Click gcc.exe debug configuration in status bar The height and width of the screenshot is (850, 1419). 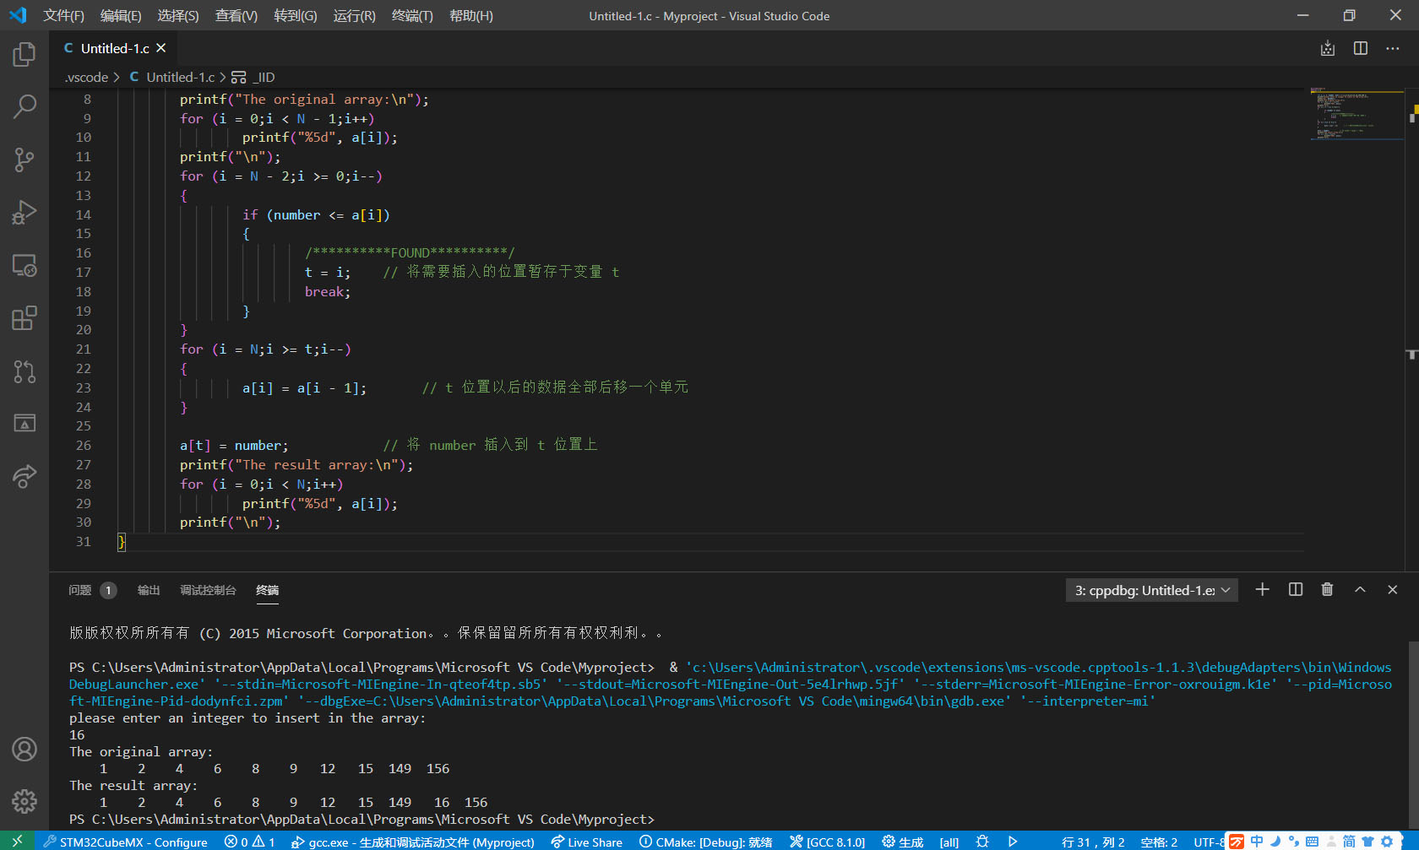pos(412,842)
